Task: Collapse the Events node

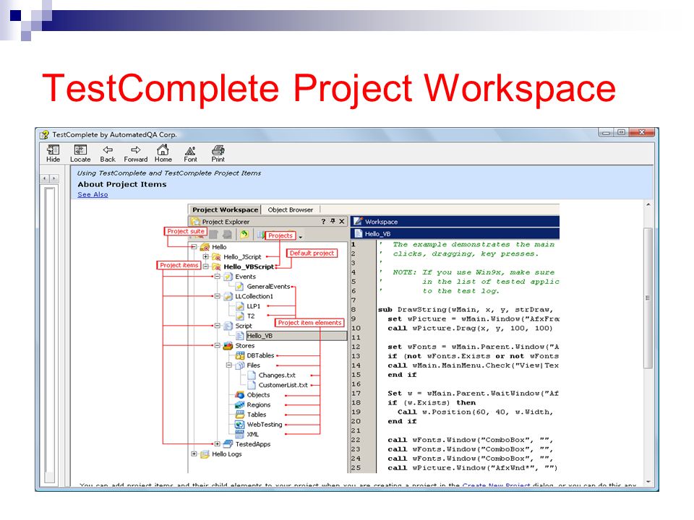Action: pos(218,277)
